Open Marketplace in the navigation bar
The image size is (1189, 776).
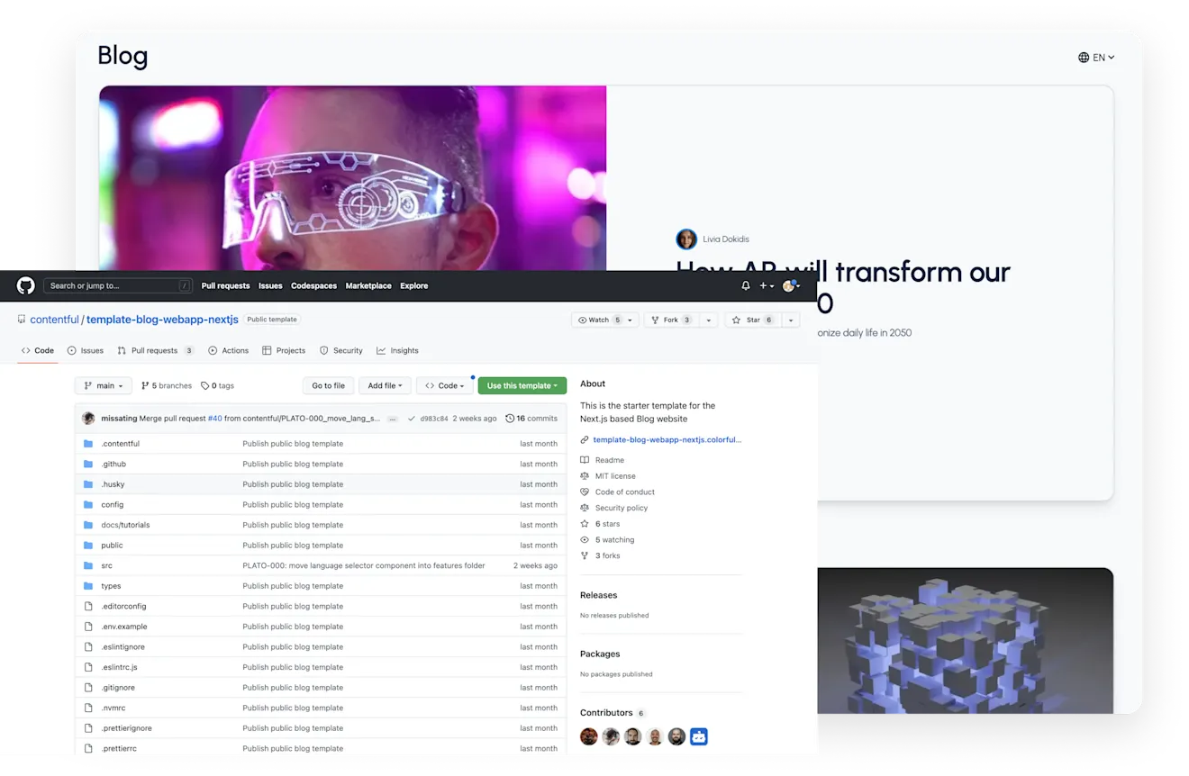click(368, 285)
